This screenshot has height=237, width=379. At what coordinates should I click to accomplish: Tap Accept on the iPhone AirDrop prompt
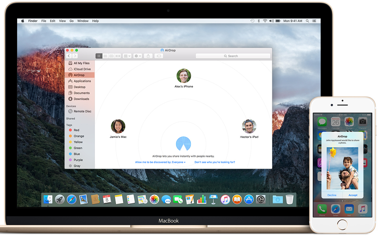click(x=353, y=195)
